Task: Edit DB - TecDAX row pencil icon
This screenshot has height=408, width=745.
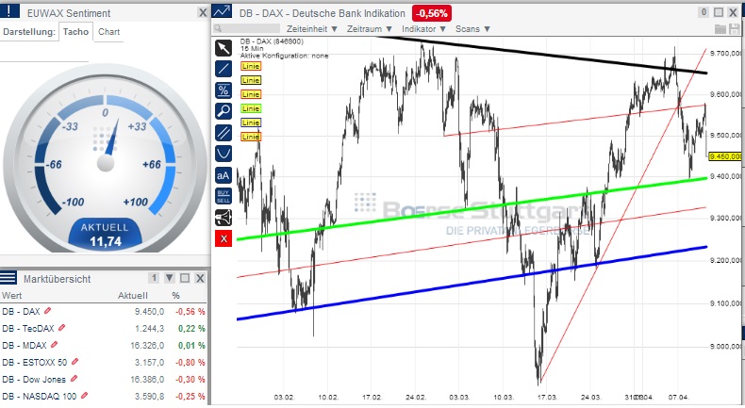Action: point(61,328)
